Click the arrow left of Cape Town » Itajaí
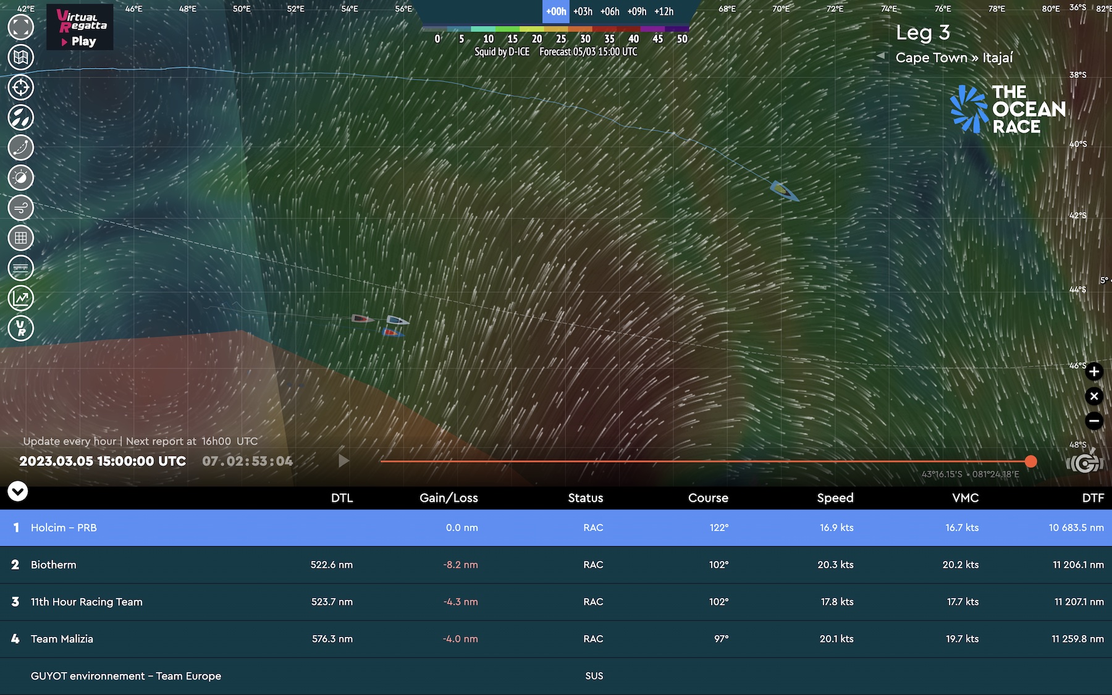Viewport: 1112px width, 695px height. tap(880, 56)
